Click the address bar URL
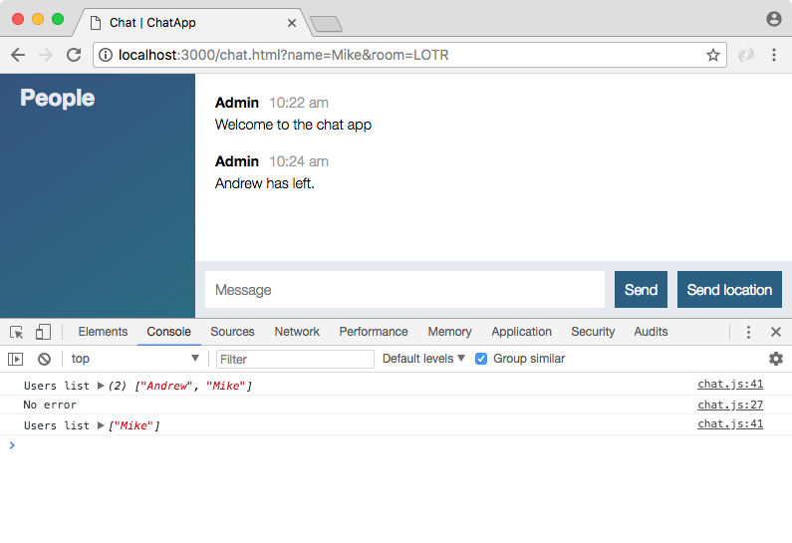The height and width of the screenshot is (543, 792). click(x=283, y=55)
